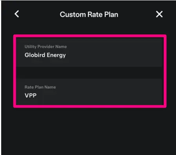Click the Custom Rate Plan header title
The height and width of the screenshot is (155, 176).
coord(89,15)
